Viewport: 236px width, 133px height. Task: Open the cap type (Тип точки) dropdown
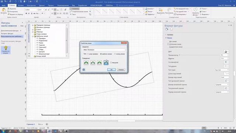click(222, 70)
